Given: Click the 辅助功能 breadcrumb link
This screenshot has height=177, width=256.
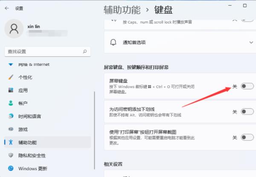Looking at the screenshot, I should [x=122, y=10].
